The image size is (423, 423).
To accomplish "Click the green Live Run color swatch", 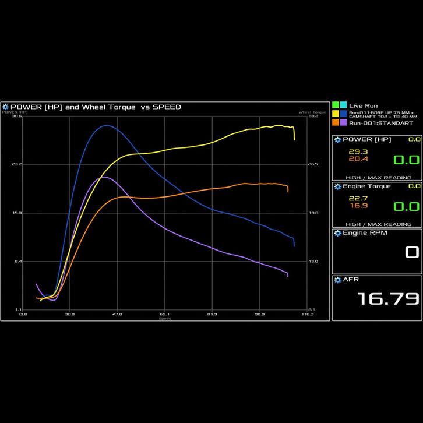I will point(336,105).
